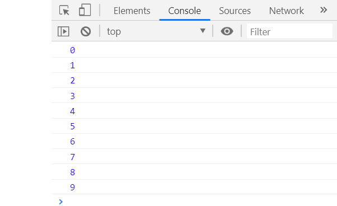This screenshot has height=206, width=337.
Task: Click the console prompt chevron line
Action: (194, 202)
